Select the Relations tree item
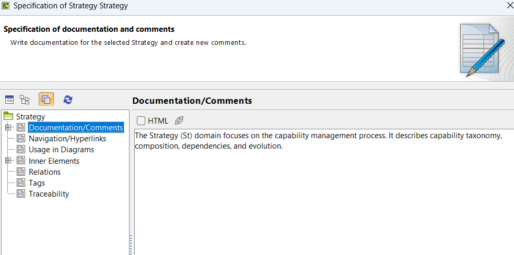The width and height of the screenshot is (514, 255). (x=44, y=172)
